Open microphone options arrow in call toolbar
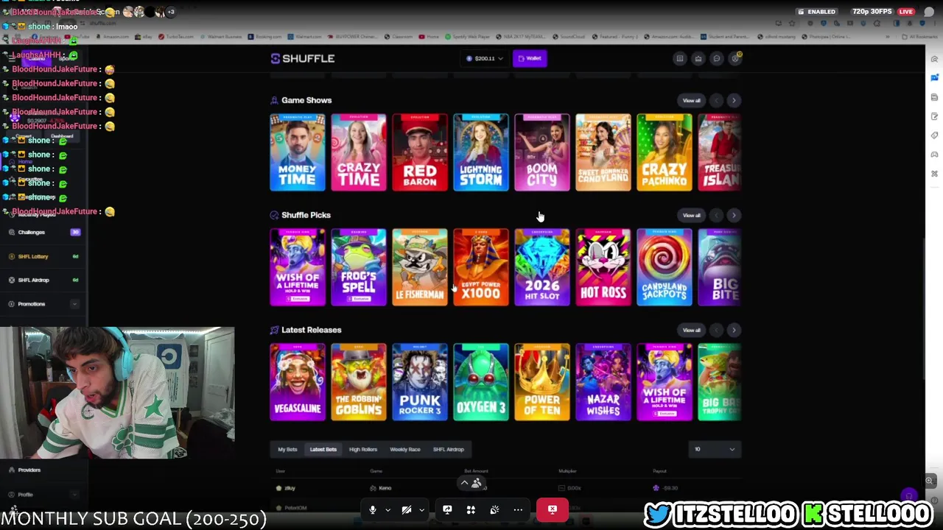This screenshot has width=943, height=530. [388, 509]
